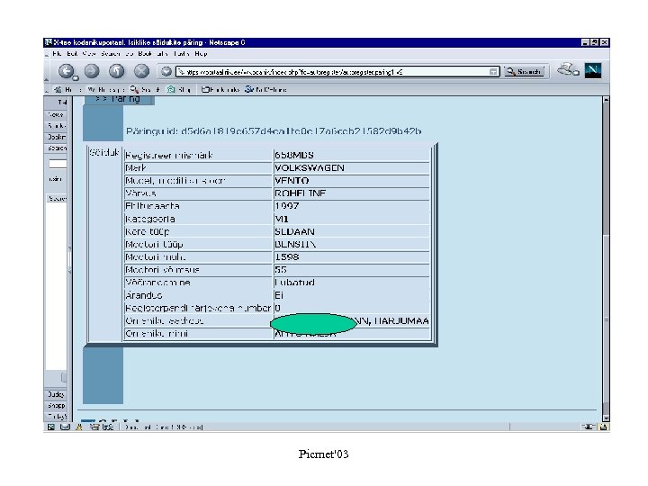648x486 pixels.
Task: Open the Bookmarks folder in personal toolbar
Action: 220,89
